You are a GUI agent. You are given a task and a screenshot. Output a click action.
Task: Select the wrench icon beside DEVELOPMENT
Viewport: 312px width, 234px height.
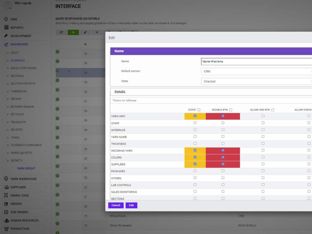(x=5, y=36)
